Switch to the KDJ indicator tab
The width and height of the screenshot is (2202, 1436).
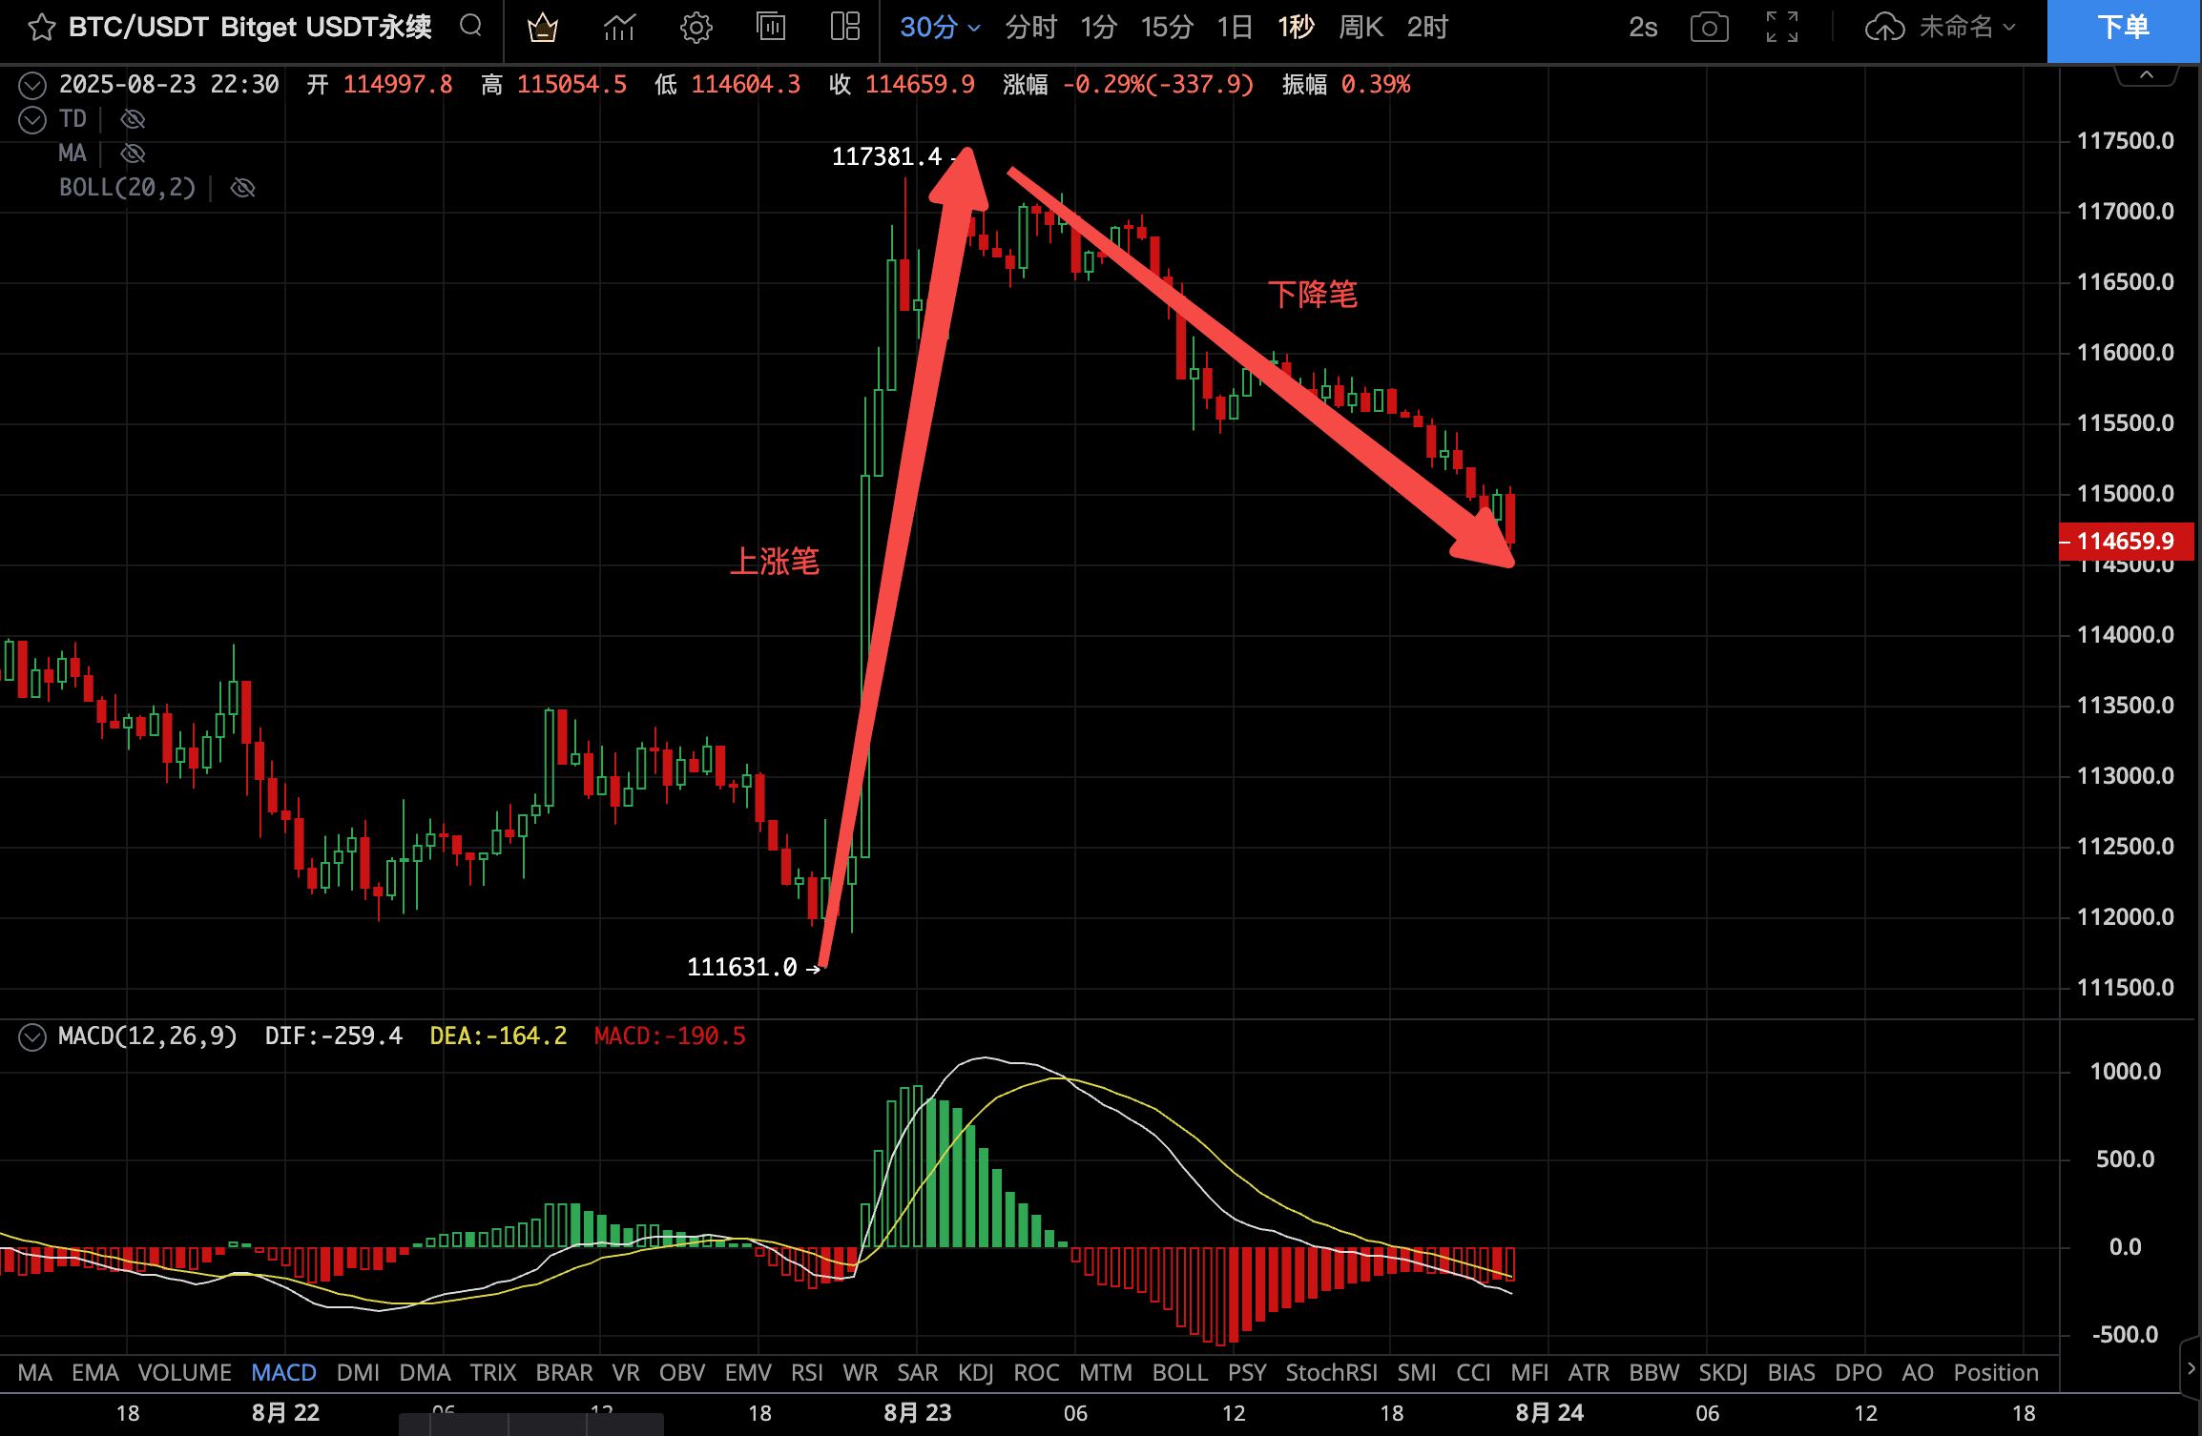coord(975,1373)
